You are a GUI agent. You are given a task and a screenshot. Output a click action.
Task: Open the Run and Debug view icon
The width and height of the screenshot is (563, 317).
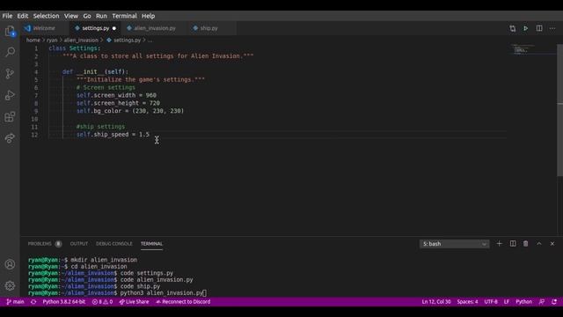coord(10,95)
